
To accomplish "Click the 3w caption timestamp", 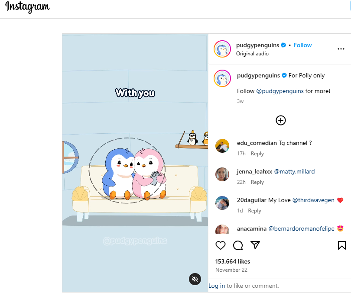I will pos(240,101).
